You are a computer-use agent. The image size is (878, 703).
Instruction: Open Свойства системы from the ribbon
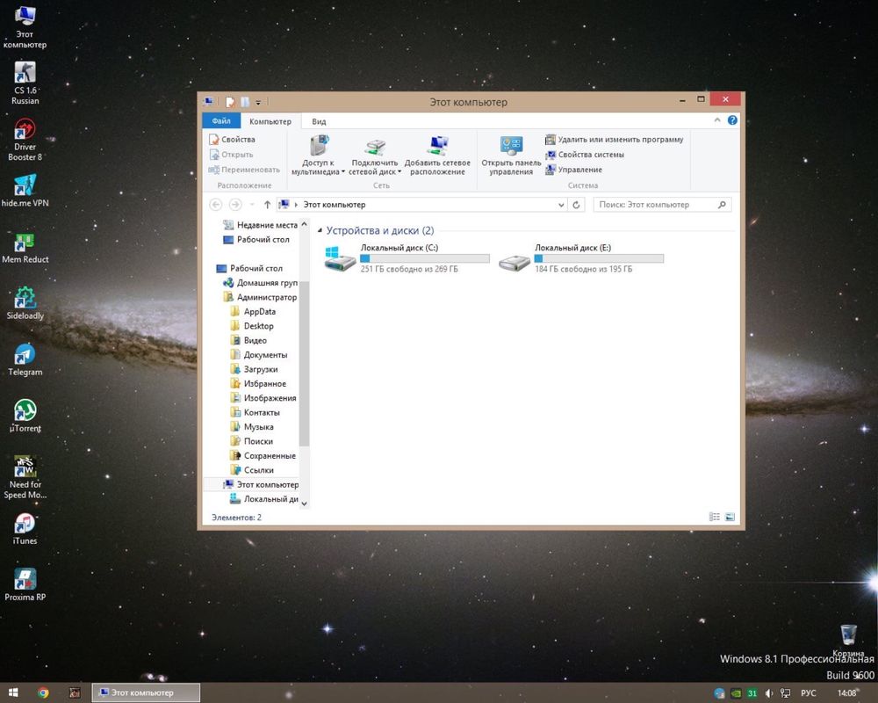585,155
